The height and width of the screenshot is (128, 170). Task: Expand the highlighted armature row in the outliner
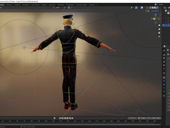(168, 25)
